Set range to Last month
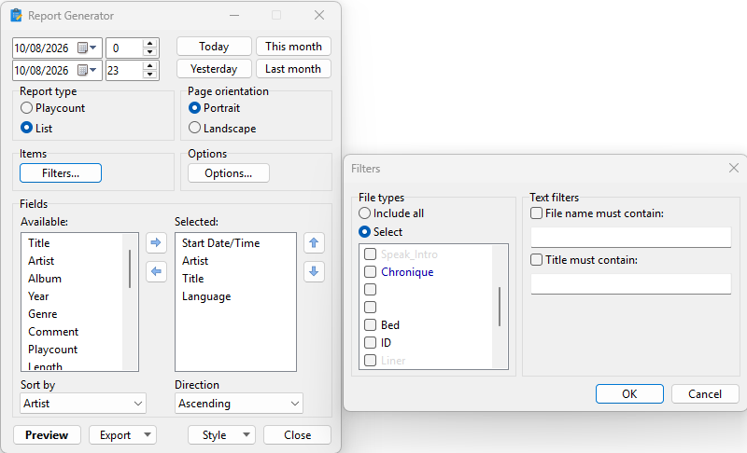The image size is (747, 453). point(293,68)
